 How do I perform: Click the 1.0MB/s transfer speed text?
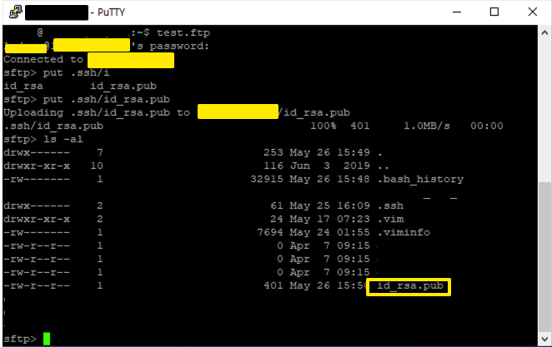[426, 126]
